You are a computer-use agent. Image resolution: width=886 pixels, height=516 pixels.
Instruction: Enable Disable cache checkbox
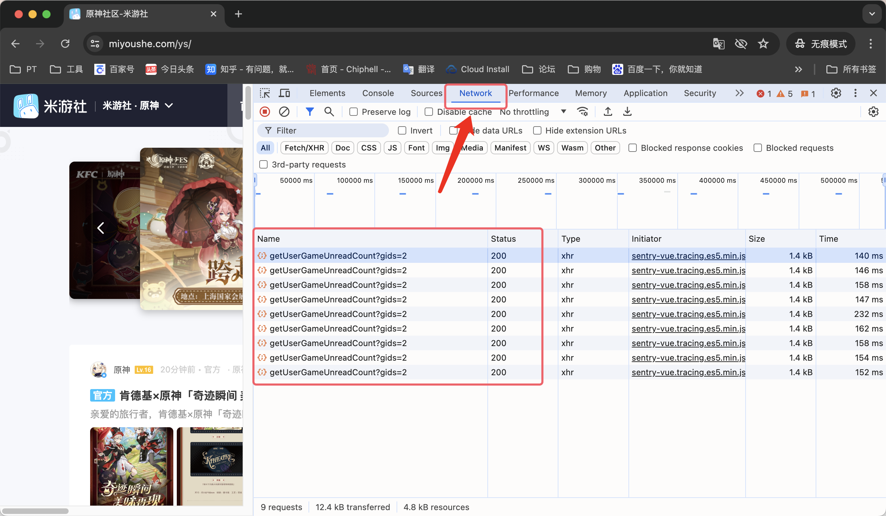428,112
